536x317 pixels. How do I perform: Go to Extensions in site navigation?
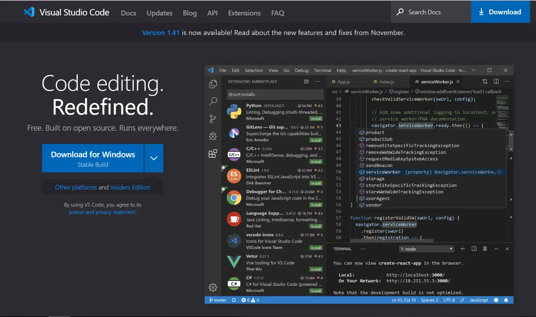[x=244, y=13]
